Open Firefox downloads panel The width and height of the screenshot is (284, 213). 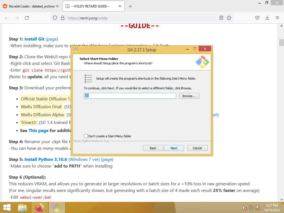267,18
